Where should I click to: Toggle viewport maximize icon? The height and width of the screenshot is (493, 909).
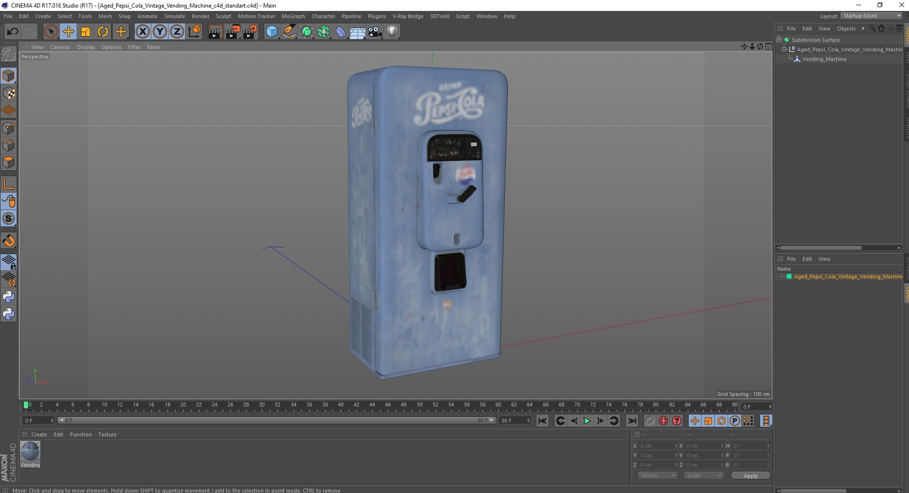(x=768, y=47)
